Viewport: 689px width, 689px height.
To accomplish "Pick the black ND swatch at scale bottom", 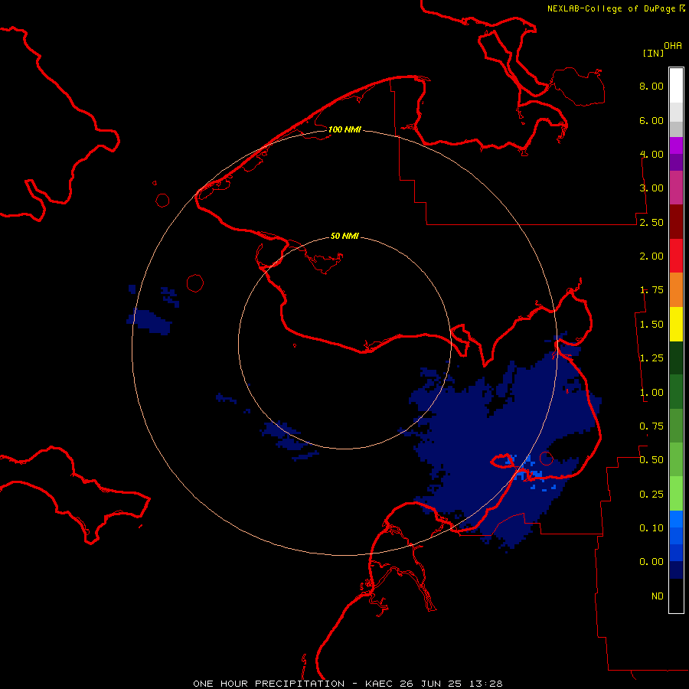I will coord(676,596).
